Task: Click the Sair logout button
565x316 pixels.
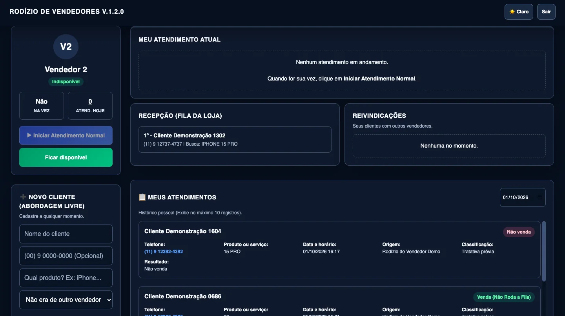Action: (546, 12)
